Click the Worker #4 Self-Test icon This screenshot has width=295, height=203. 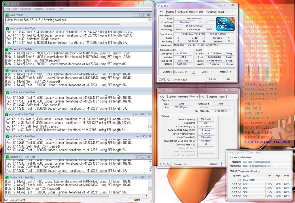click(x=7, y=92)
